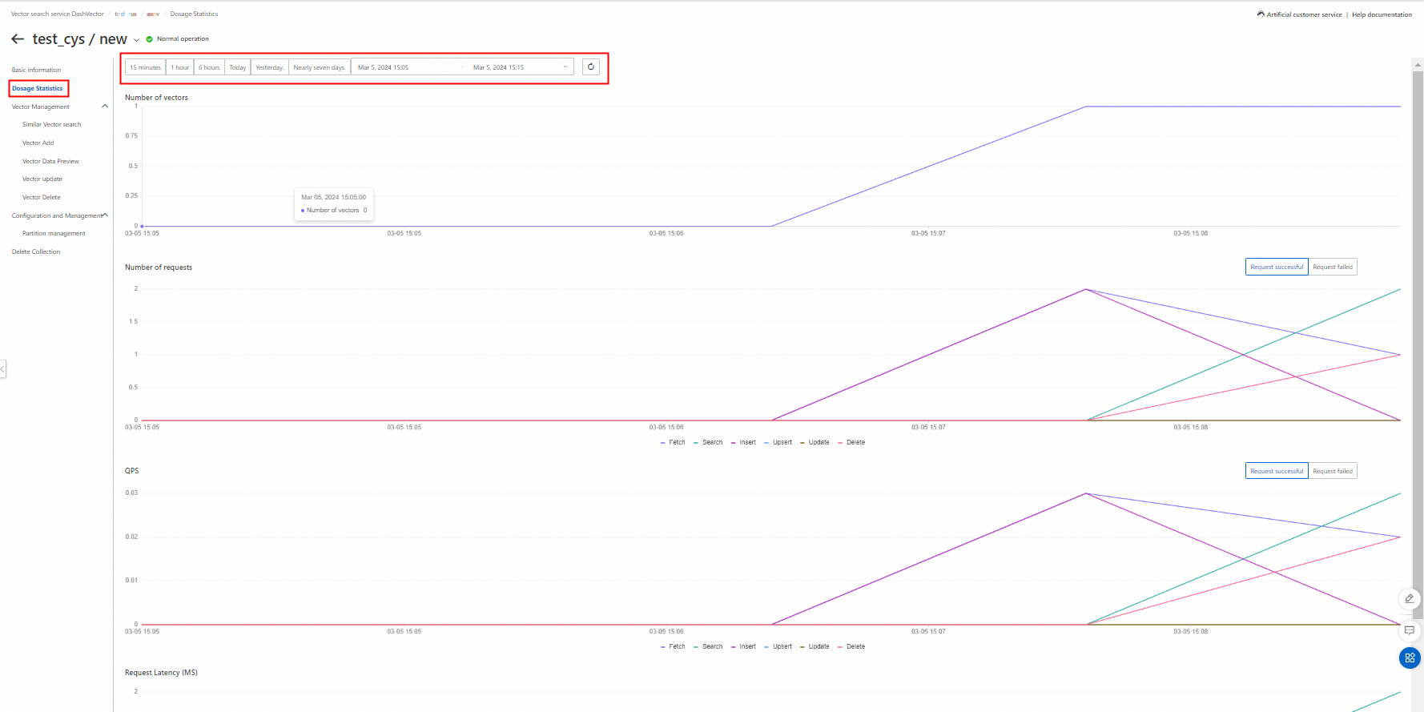Open Partition management page
The width and height of the screenshot is (1424, 712).
tap(54, 233)
